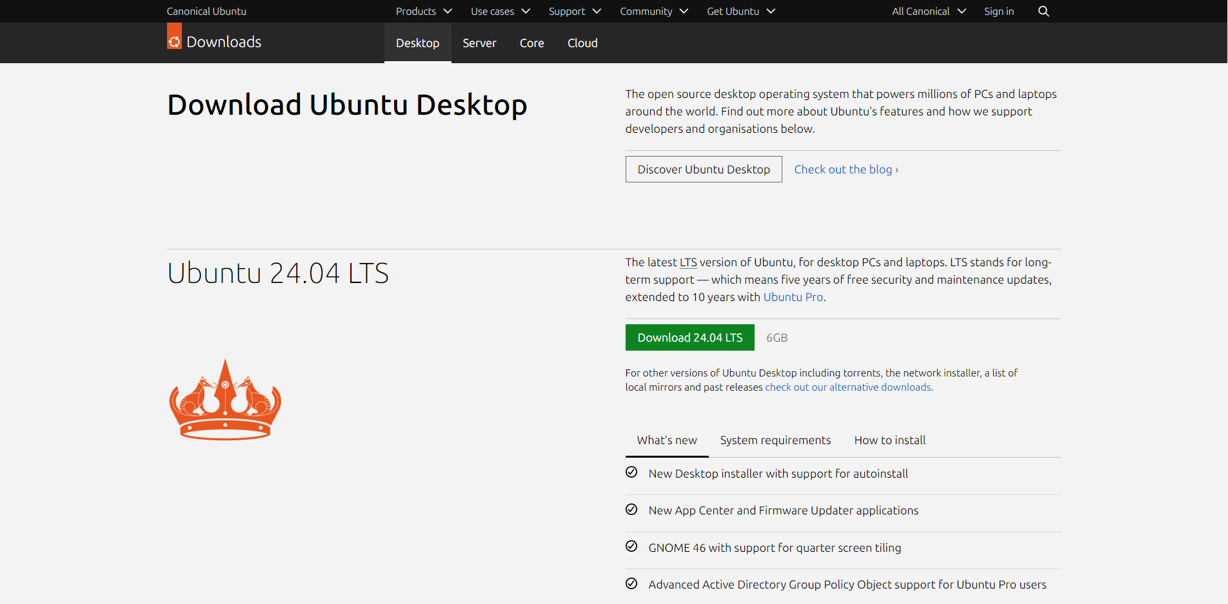Screen dimensions: 1228x604
Task: Click the Advanced Active Directory Group Policy text
Action: [847, 585]
